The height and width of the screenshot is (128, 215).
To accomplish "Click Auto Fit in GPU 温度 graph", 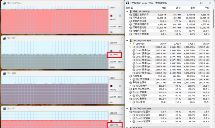I will 113,97.
